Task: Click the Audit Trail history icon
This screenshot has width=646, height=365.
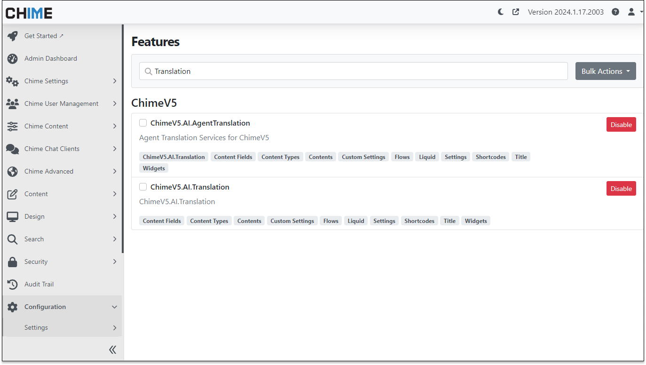Action: tap(13, 285)
